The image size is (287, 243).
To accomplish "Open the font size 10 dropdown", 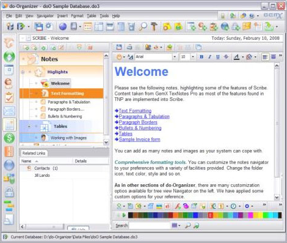I will (x=193, y=57).
